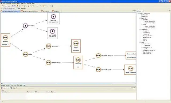The image size is (171, 103).
Task: Close the Problems view tab
Action: click(x=9, y=88)
